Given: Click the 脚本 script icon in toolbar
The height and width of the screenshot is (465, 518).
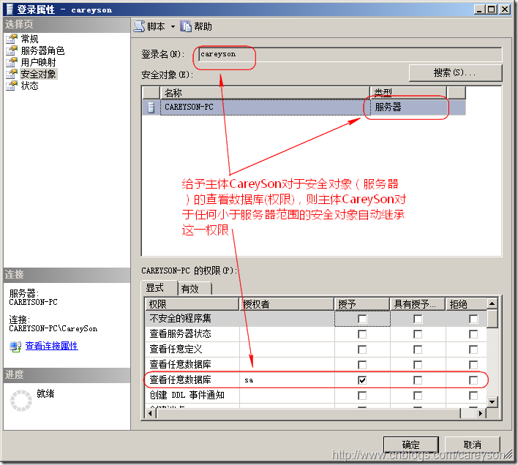Looking at the screenshot, I should pyautogui.click(x=139, y=26).
